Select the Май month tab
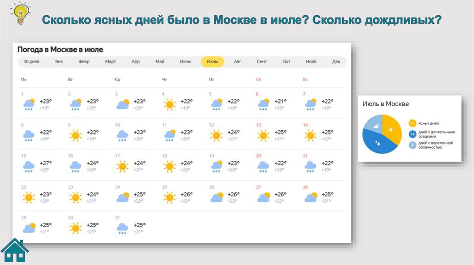This screenshot has width=474, height=265. (x=160, y=61)
